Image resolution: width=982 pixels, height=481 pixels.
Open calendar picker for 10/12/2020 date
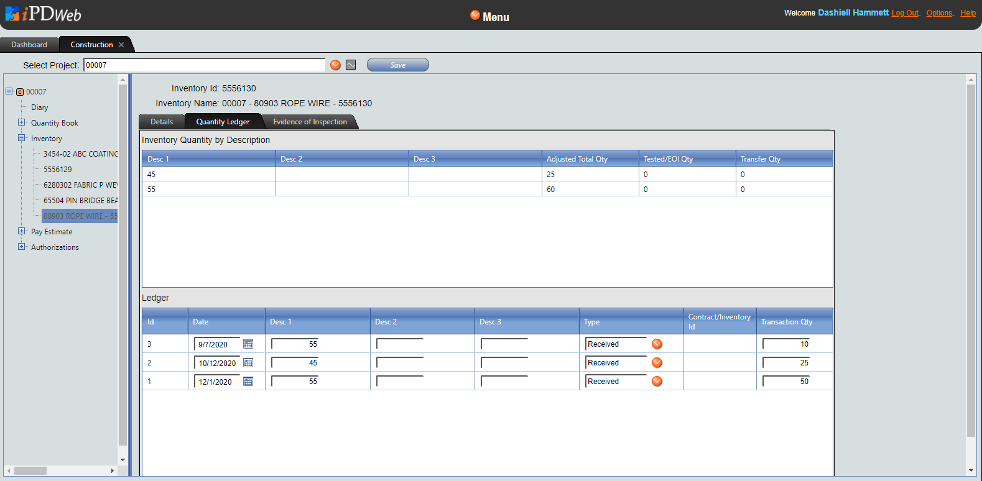[x=248, y=363]
